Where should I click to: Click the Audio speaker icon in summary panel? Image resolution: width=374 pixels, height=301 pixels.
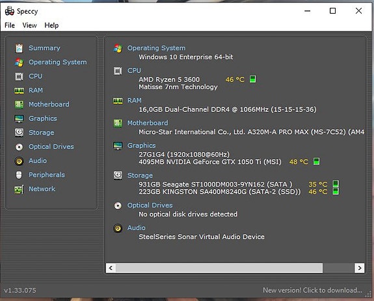pyautogui.click(x=118, y=228)
